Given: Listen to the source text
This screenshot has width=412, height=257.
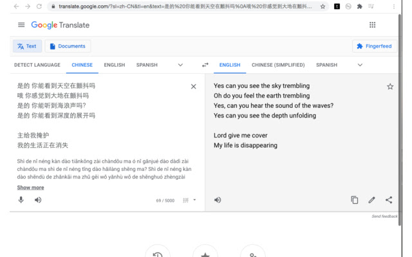Looking at the screenshot, I should [x=38, y=200].
